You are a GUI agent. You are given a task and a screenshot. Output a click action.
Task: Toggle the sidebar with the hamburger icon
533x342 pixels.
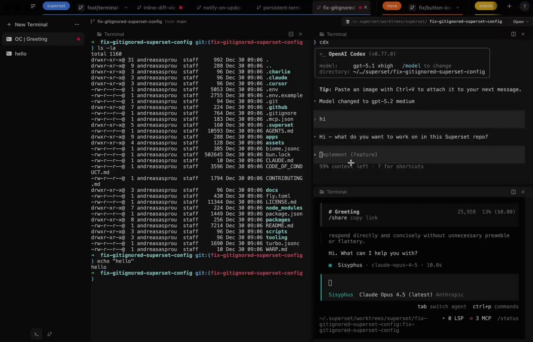pos(33,6)
